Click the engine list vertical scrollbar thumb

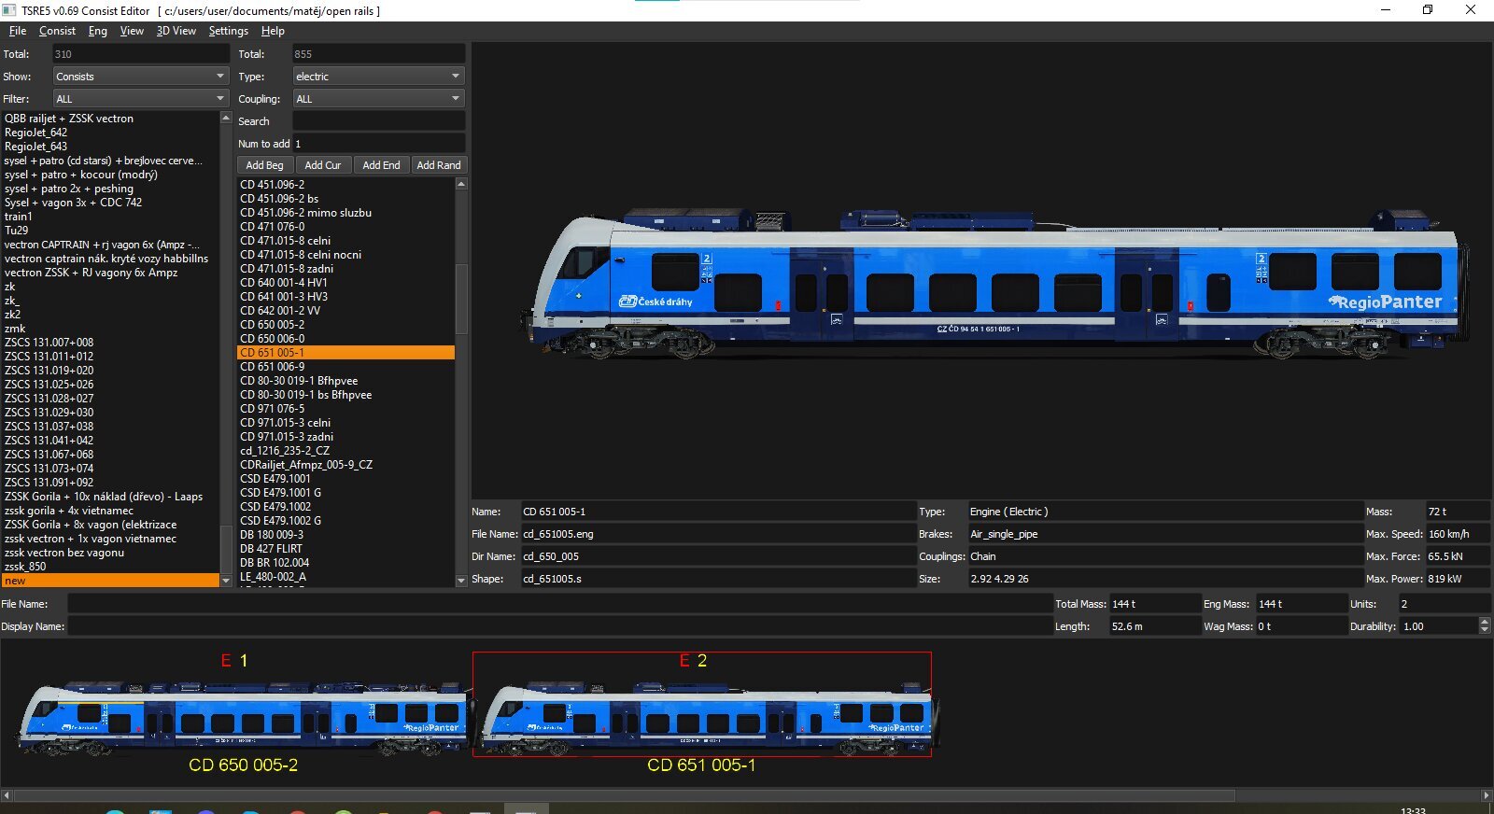[x=460, y=299]
